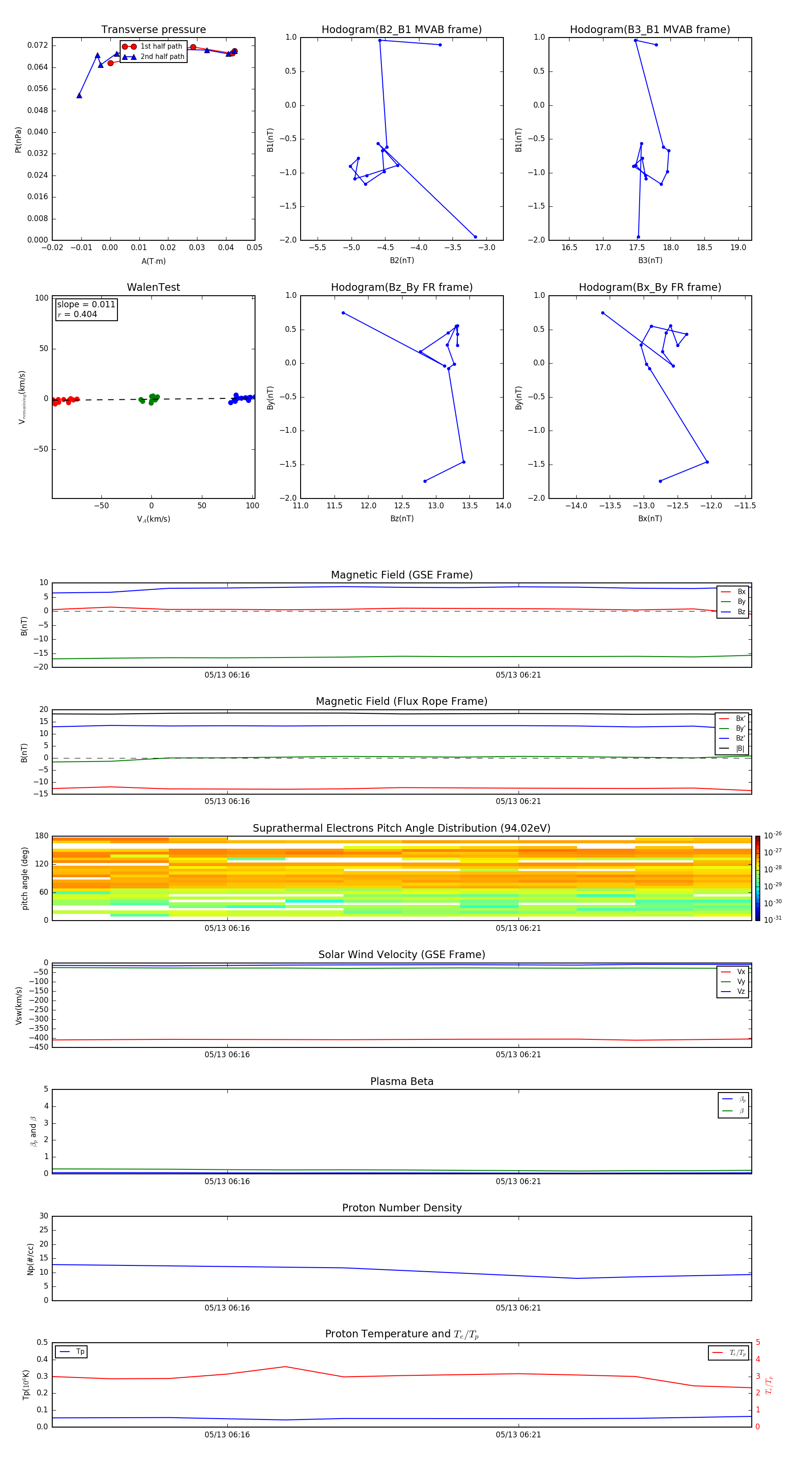
Task: Select Te/Tp legend entry
Action: (729, 1353)
